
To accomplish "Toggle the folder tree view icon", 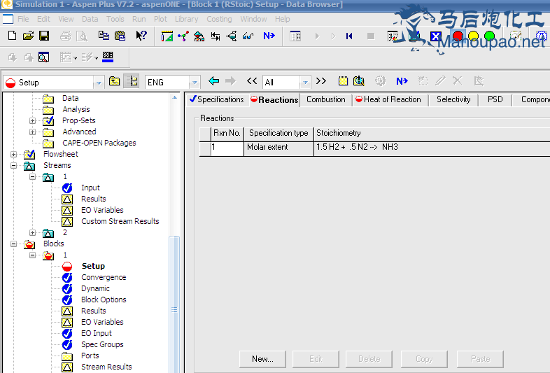I will (132, 81).
